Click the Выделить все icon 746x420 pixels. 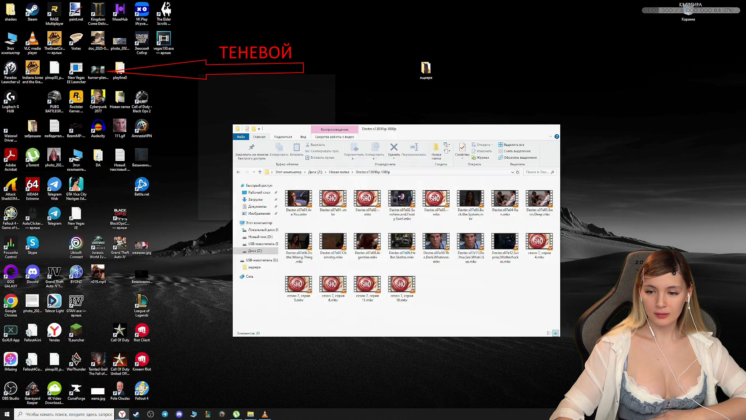[x=500, y=145]
